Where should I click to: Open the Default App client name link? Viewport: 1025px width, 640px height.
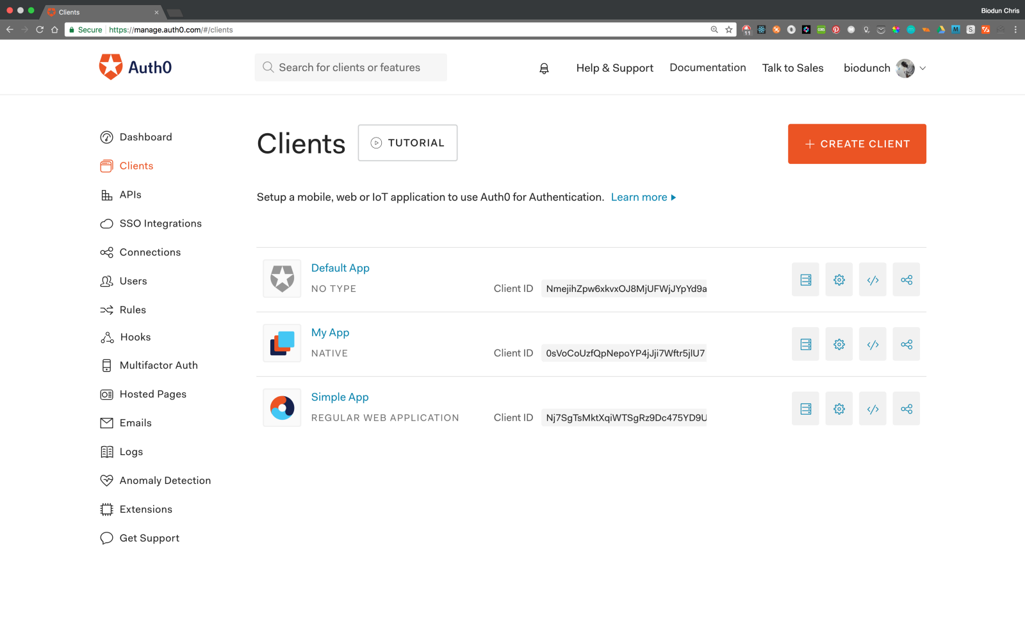[x=340, y=268]
